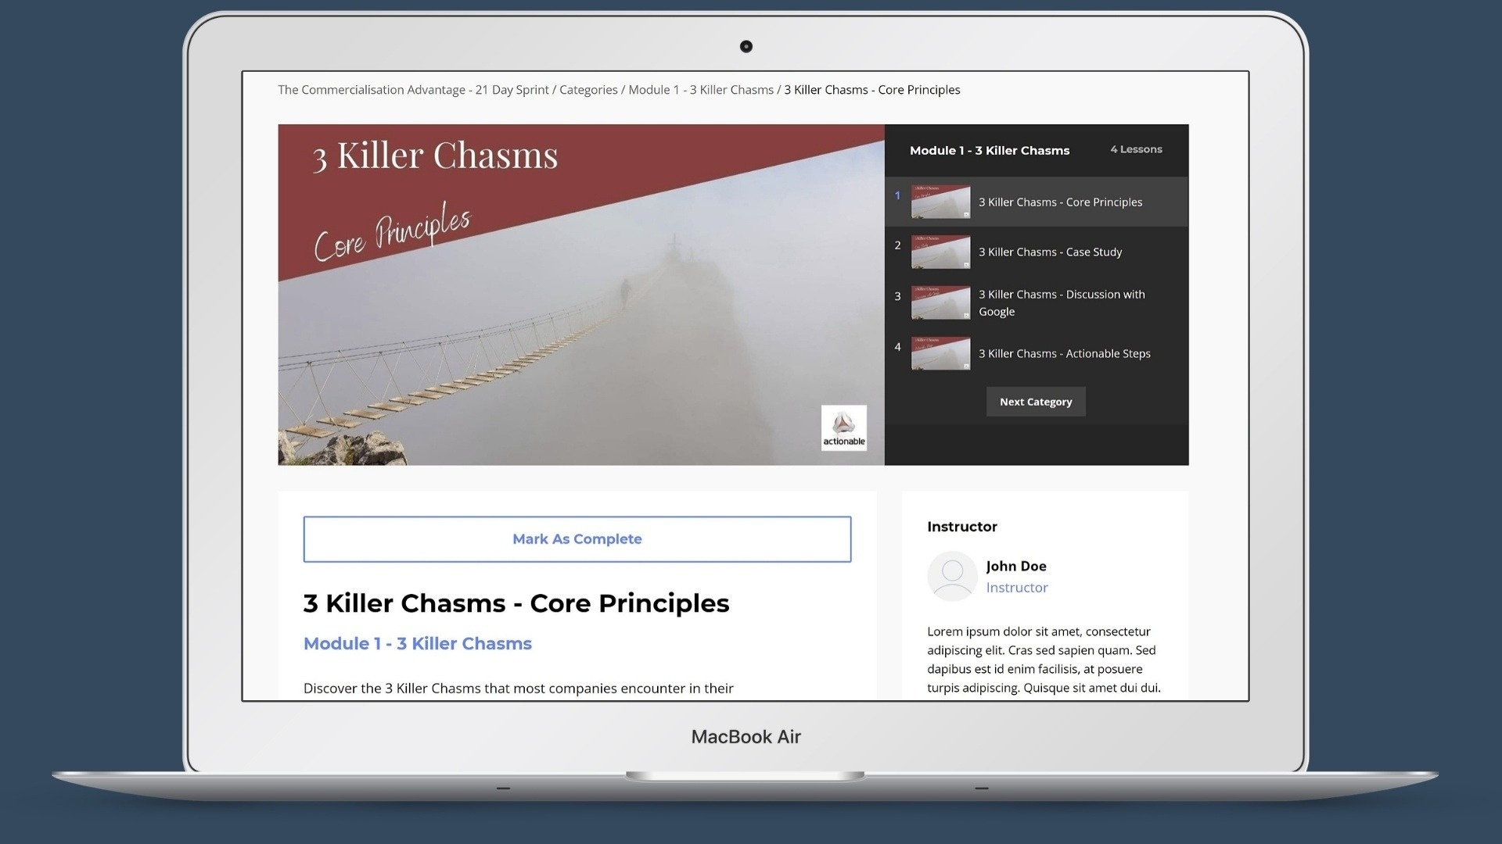Open Core Principles lesson thumbnail
The image size is (1502, 844).
940,202
